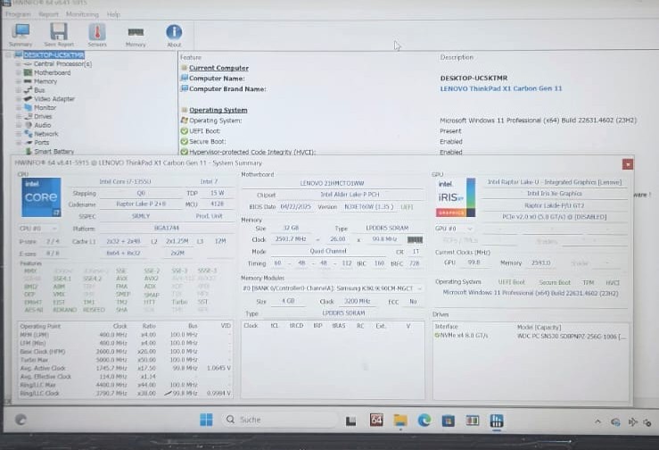Screen dimensions: 659x450
Task: Click the Intel Iris Xe Graphics name field
Action: point(554,194)
